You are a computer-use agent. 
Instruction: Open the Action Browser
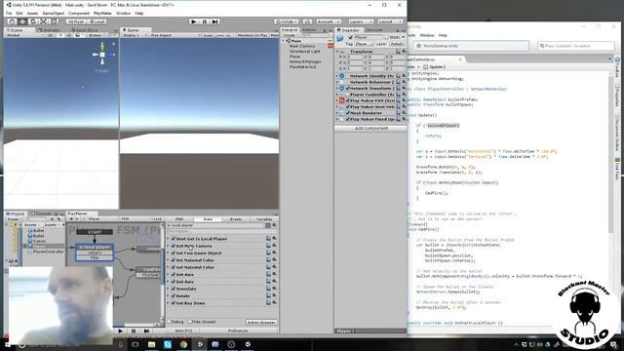click(x=261, y=322)
